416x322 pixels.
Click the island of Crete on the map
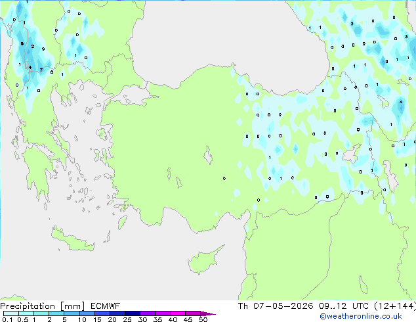[73, 241]
